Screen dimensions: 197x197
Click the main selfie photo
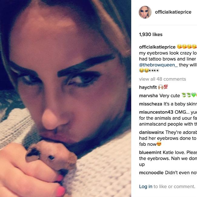coord(65,98)
